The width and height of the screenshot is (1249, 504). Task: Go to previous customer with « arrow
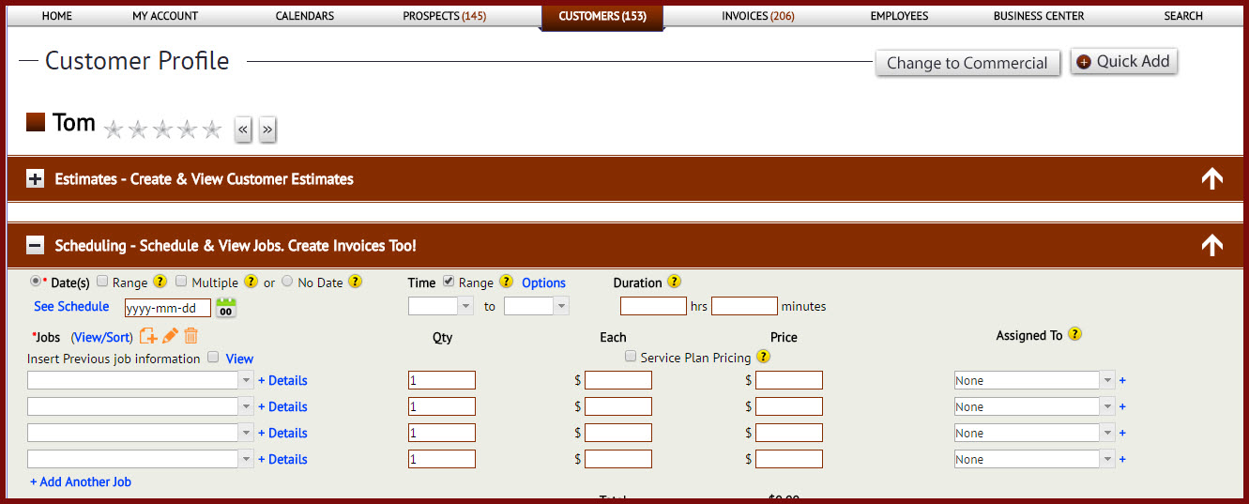pos(243,130)
